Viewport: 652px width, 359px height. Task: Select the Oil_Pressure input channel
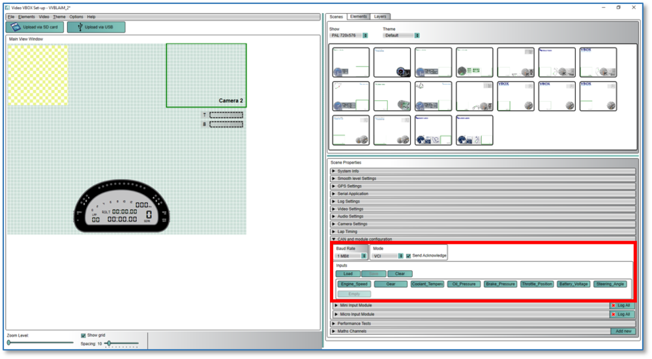464,284
